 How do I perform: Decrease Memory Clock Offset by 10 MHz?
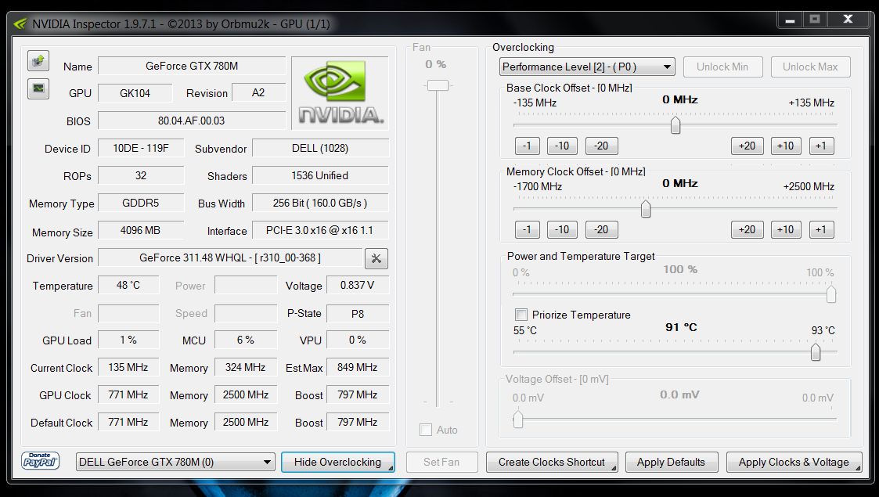pos(562,230)
